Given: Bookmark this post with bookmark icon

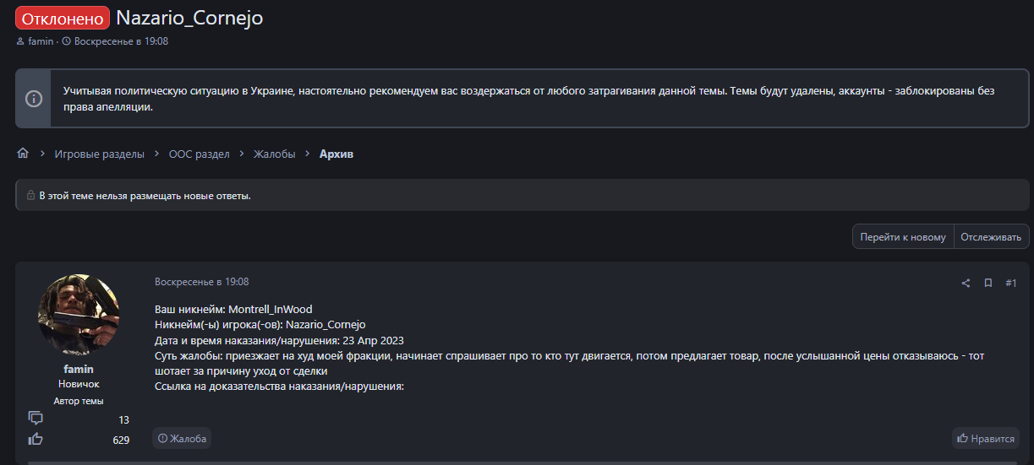Looking at the screenshot, I should (987, 283).
